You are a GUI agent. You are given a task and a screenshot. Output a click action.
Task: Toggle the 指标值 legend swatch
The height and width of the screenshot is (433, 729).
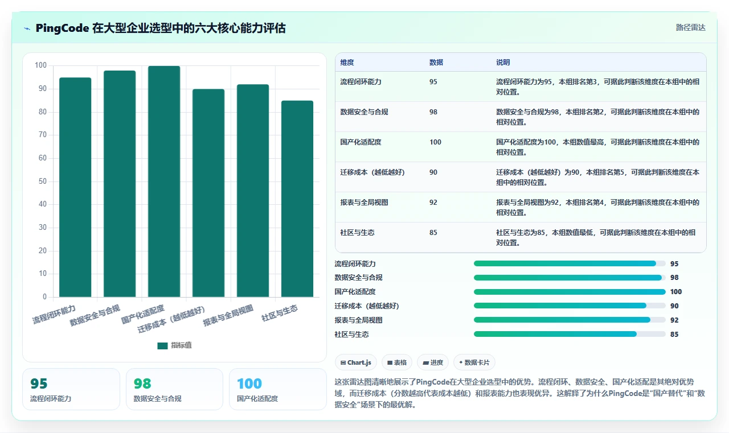click(x=162, y=345)
